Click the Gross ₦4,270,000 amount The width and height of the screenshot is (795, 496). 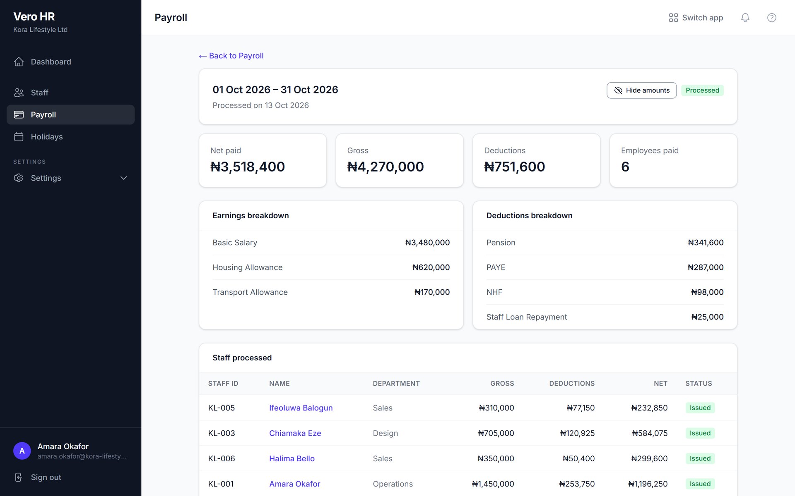(385, 167)
